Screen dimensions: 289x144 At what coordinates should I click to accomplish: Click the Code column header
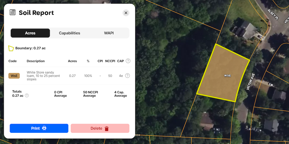coord(13,61)
